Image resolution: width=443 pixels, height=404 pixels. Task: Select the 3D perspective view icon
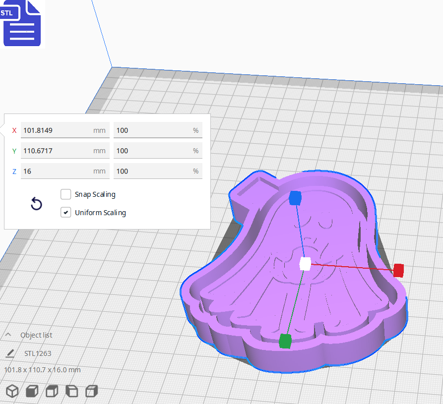coord(12,391)
